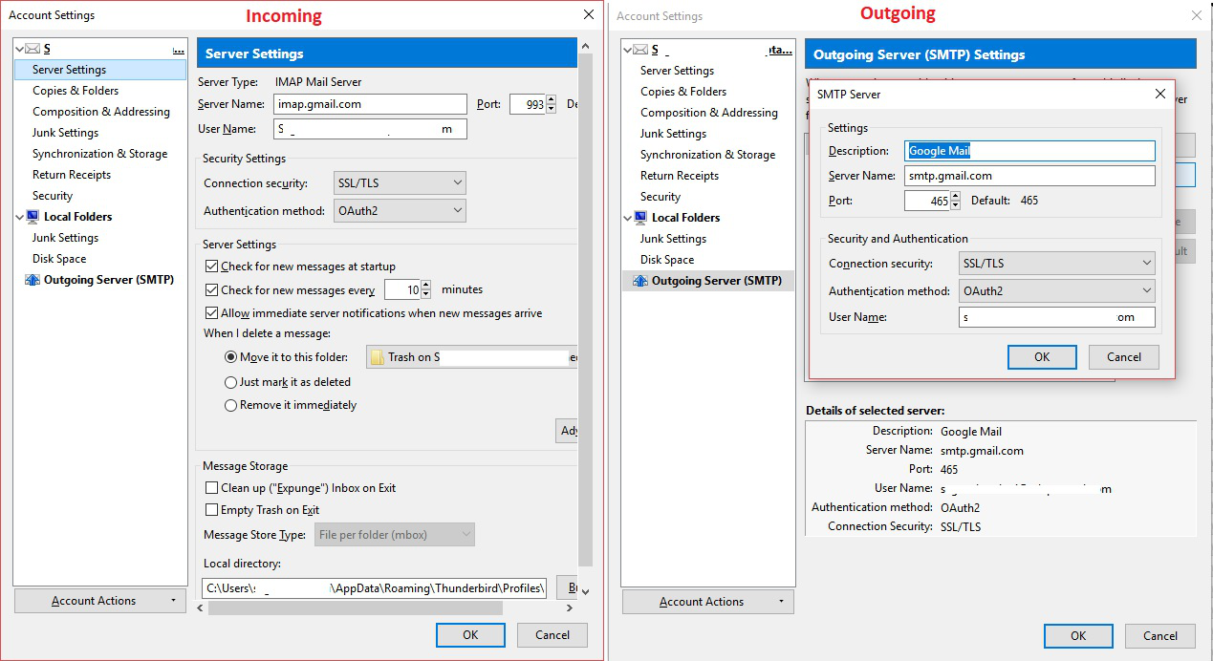Open Connection security dropdown in SMTP Server dialog
1213x661 pixels.
[1057, 264]
